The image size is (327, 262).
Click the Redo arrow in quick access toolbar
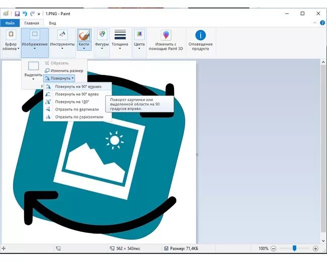point(32,14)
